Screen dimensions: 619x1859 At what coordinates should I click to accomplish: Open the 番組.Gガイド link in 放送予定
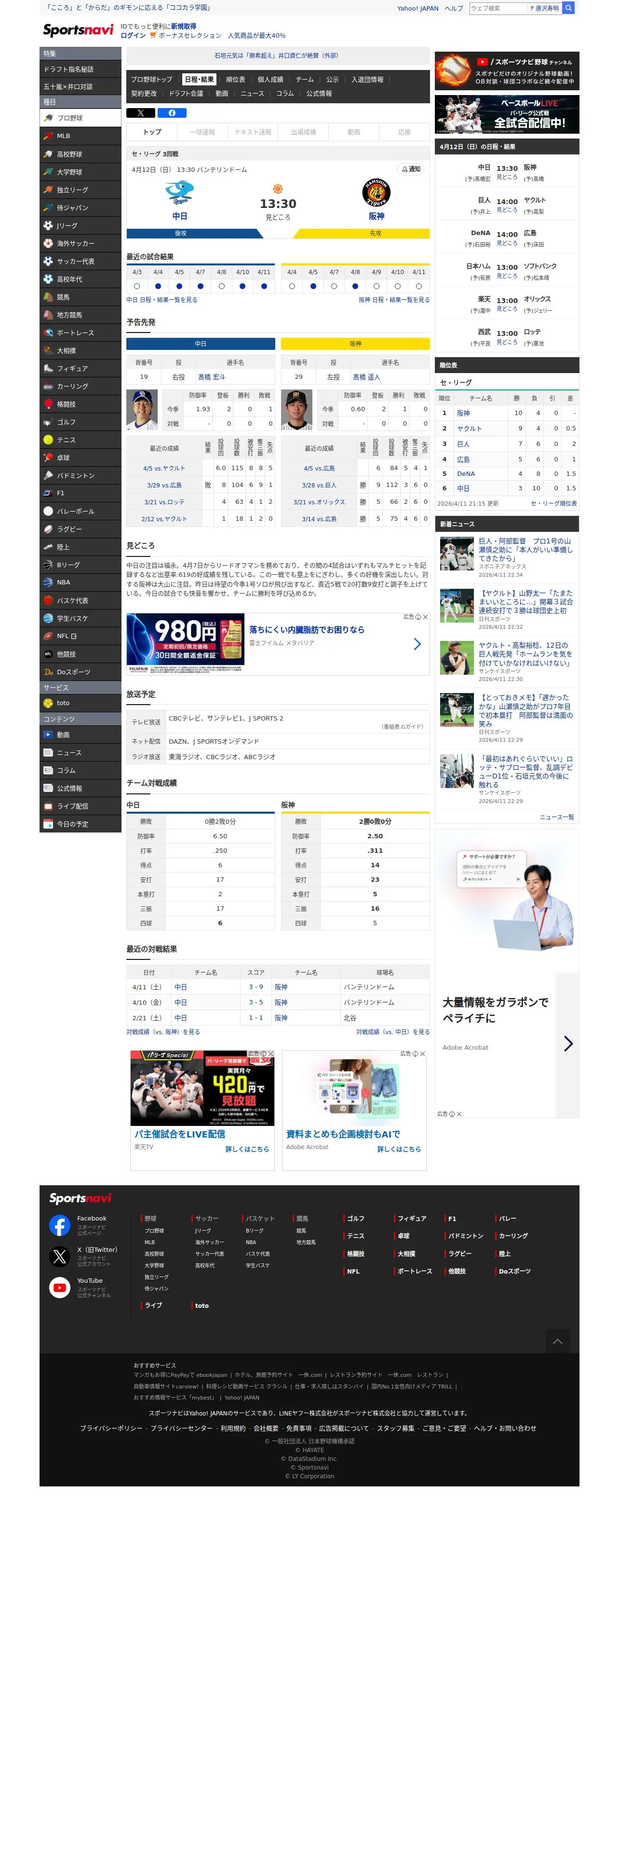[402, 727]
